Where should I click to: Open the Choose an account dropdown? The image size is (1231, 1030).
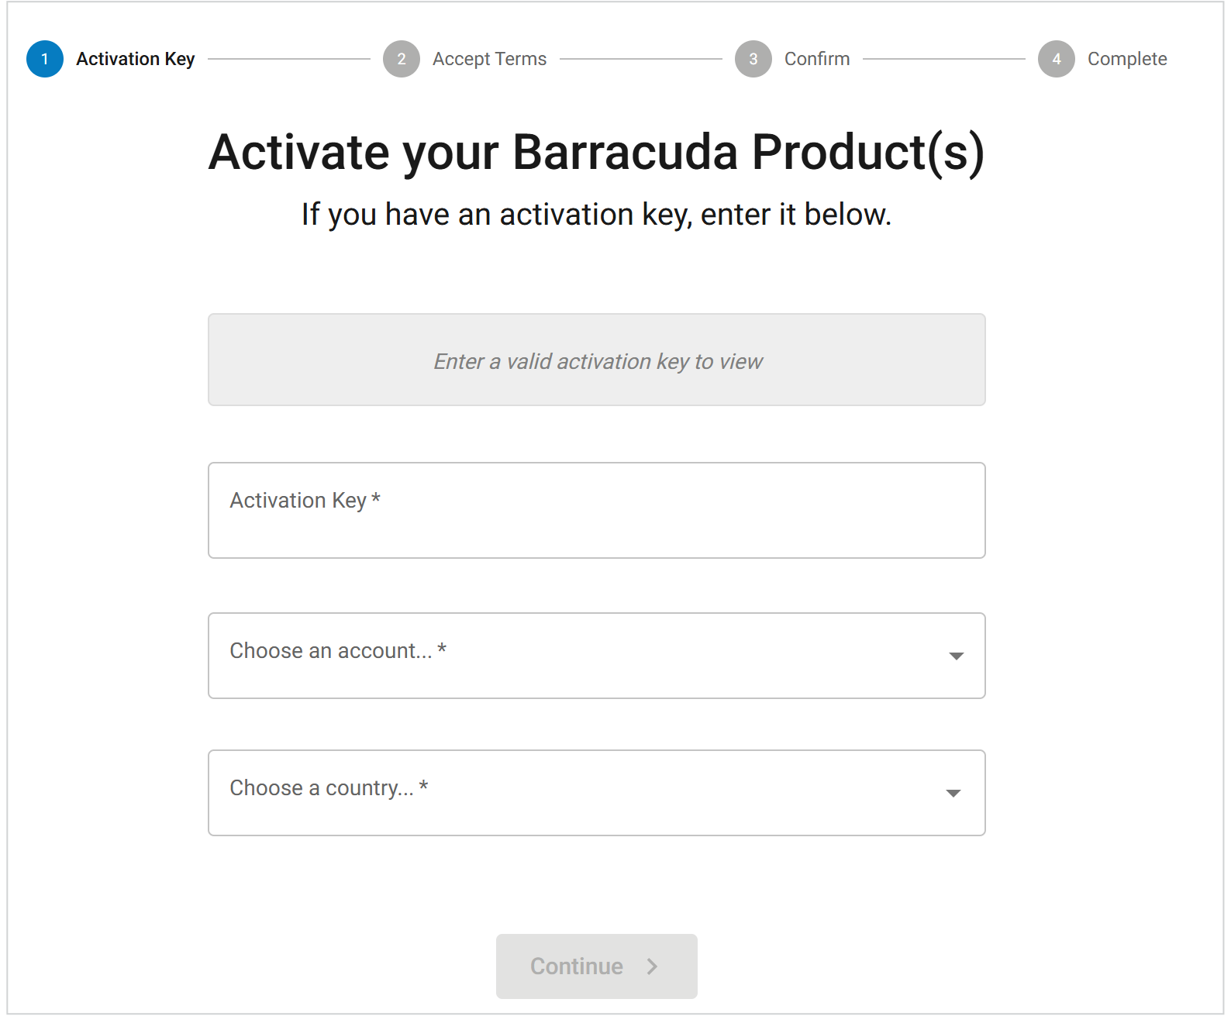597,656
